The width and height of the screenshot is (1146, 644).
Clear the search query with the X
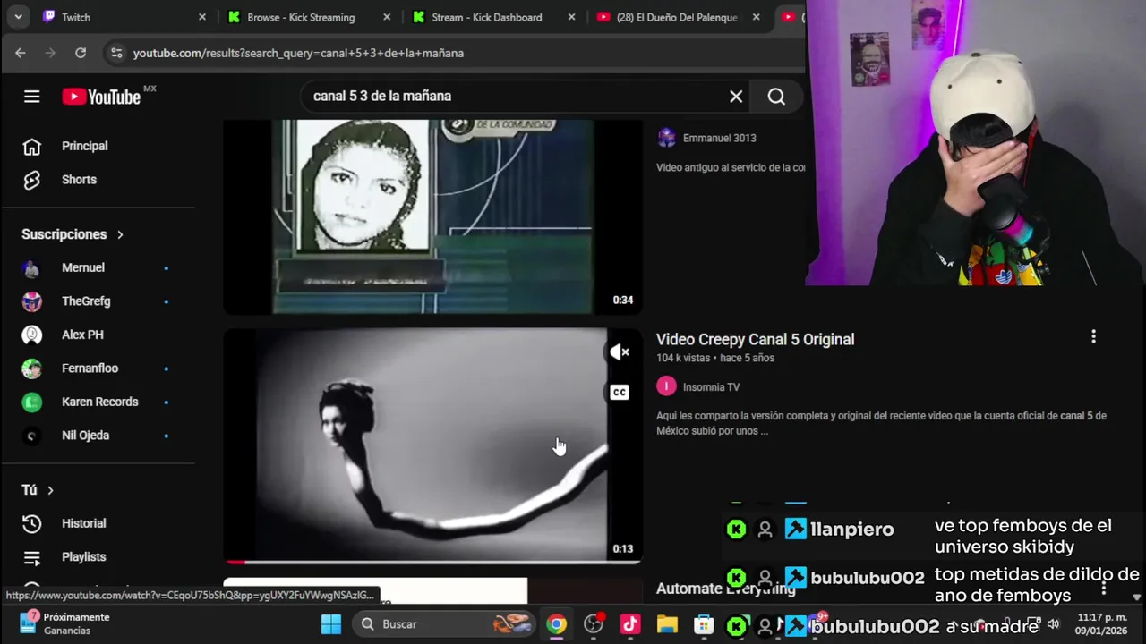point(736,97)
